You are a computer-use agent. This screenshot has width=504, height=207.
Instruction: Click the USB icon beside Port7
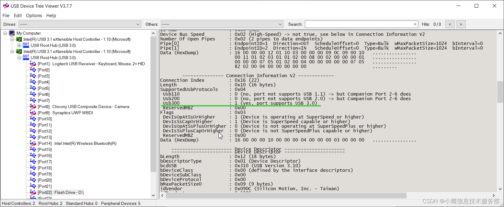[33, 100]
